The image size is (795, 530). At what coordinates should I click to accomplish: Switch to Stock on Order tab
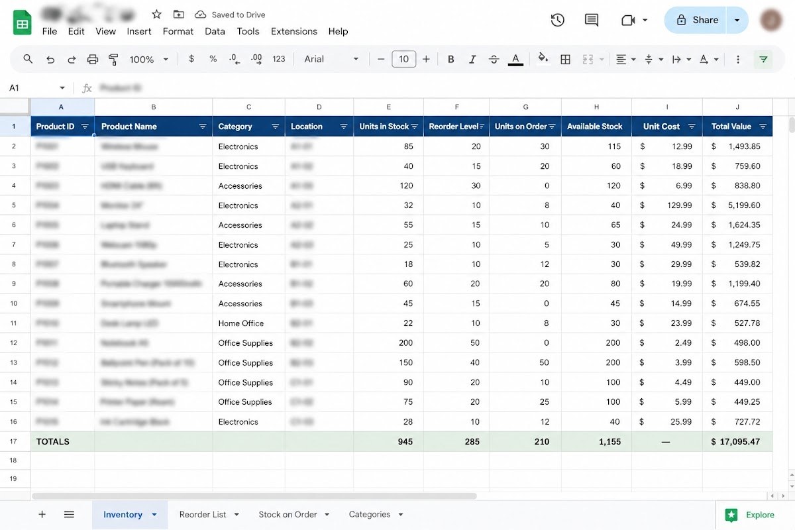(x=288, y=515)
